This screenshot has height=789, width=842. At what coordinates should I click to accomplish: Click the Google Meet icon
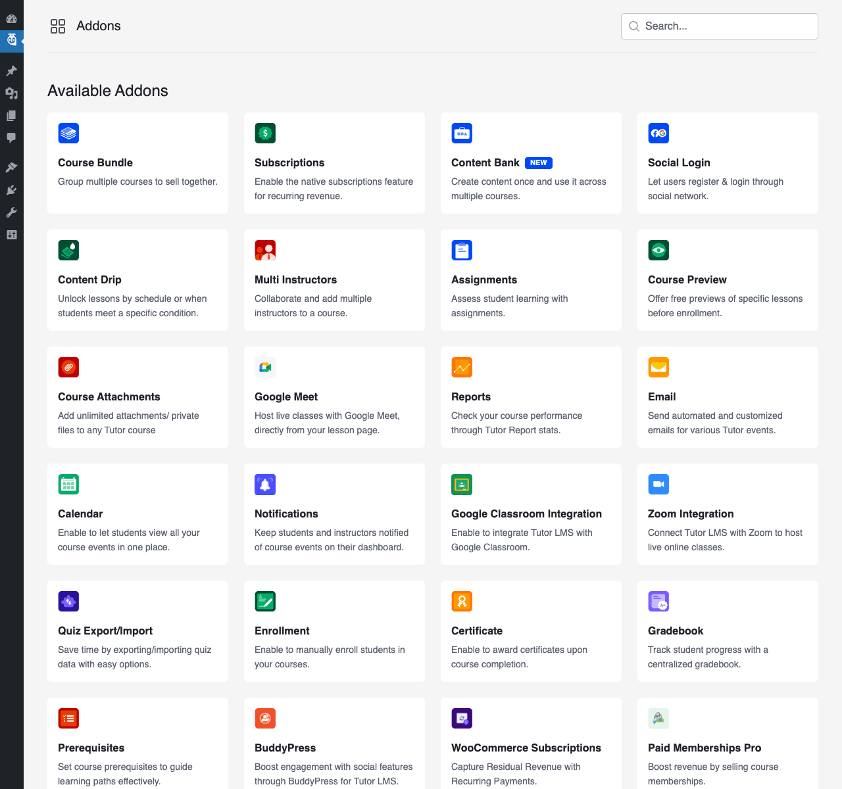(x=265, y=368)
